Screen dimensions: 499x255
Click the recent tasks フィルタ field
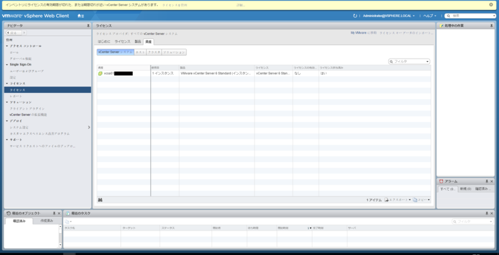[x=473, y=221]
